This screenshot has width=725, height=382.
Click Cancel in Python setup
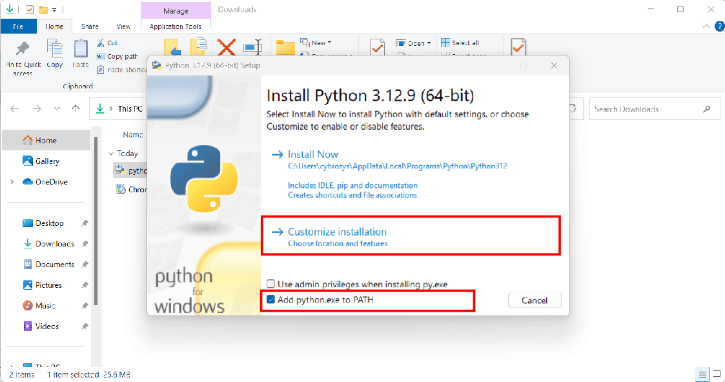(x=535, y=300)
